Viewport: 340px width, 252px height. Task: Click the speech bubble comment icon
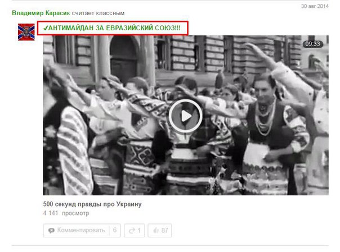click(x=51, y=231)
